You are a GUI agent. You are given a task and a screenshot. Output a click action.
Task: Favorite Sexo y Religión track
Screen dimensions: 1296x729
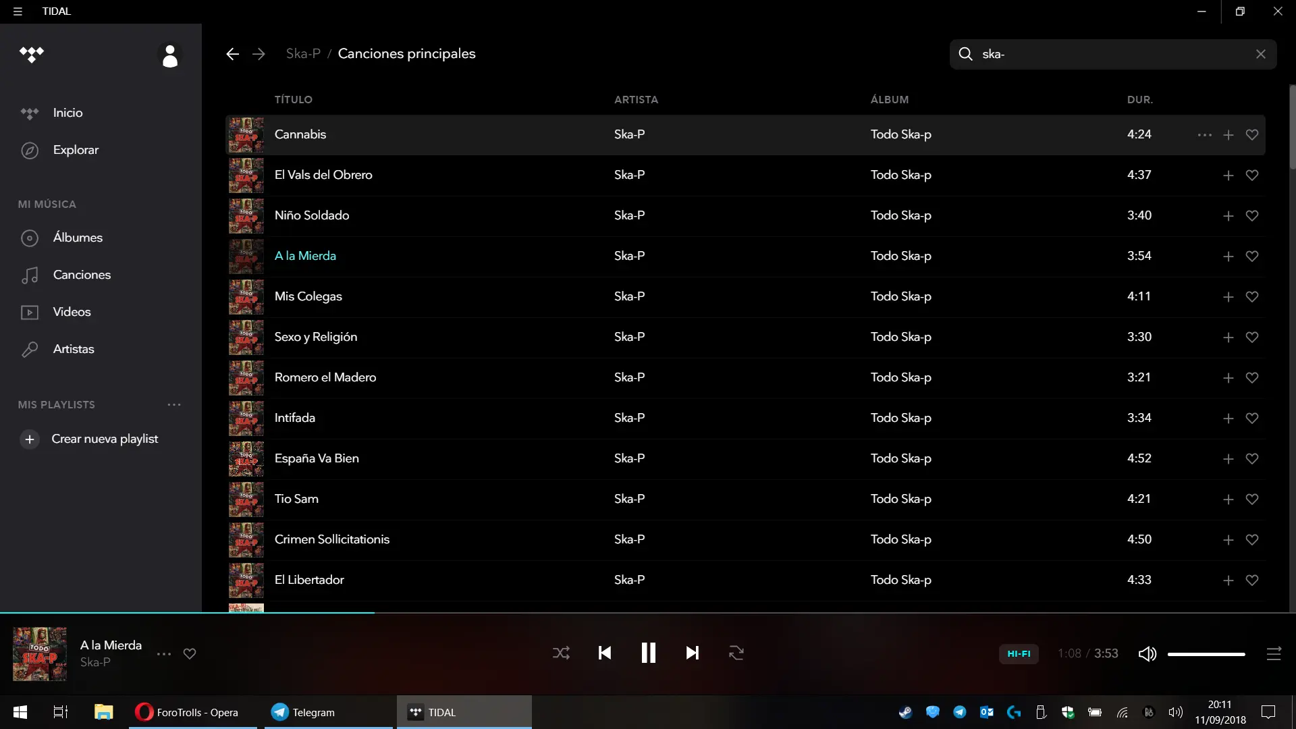pyautogui.click(x=1252, y=337)
